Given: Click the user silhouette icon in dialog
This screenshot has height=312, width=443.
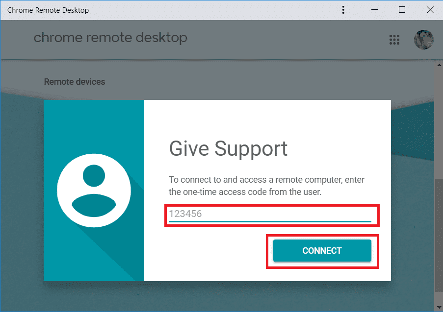Looking at the screenshot, I should (x=94, y=191).
